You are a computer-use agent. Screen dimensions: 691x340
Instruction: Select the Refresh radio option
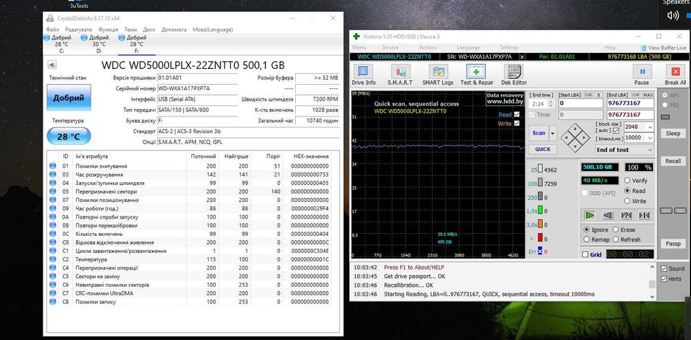(x=615, y=240)
